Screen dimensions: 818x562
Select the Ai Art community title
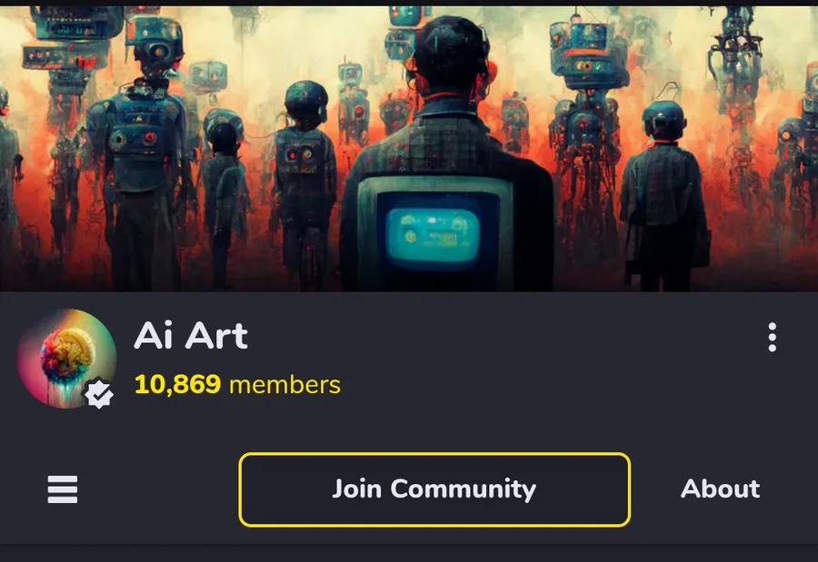point(191,335)
